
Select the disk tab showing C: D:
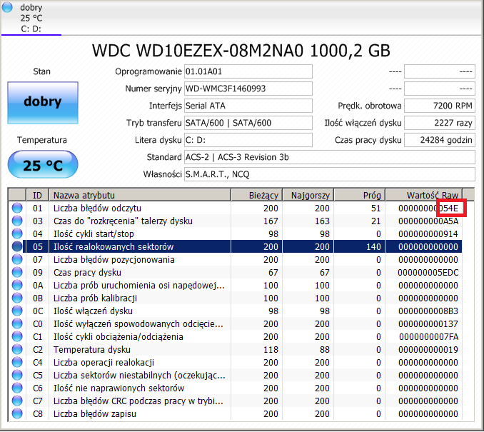click(31, 18)
